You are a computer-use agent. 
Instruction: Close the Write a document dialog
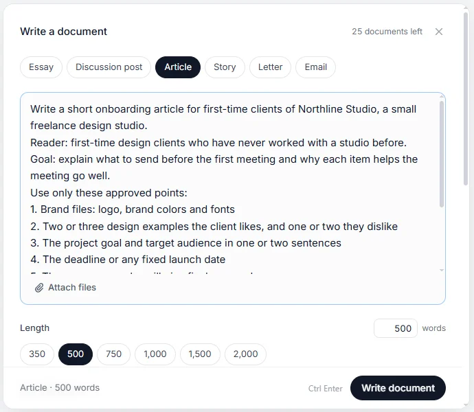pos(439,32)
